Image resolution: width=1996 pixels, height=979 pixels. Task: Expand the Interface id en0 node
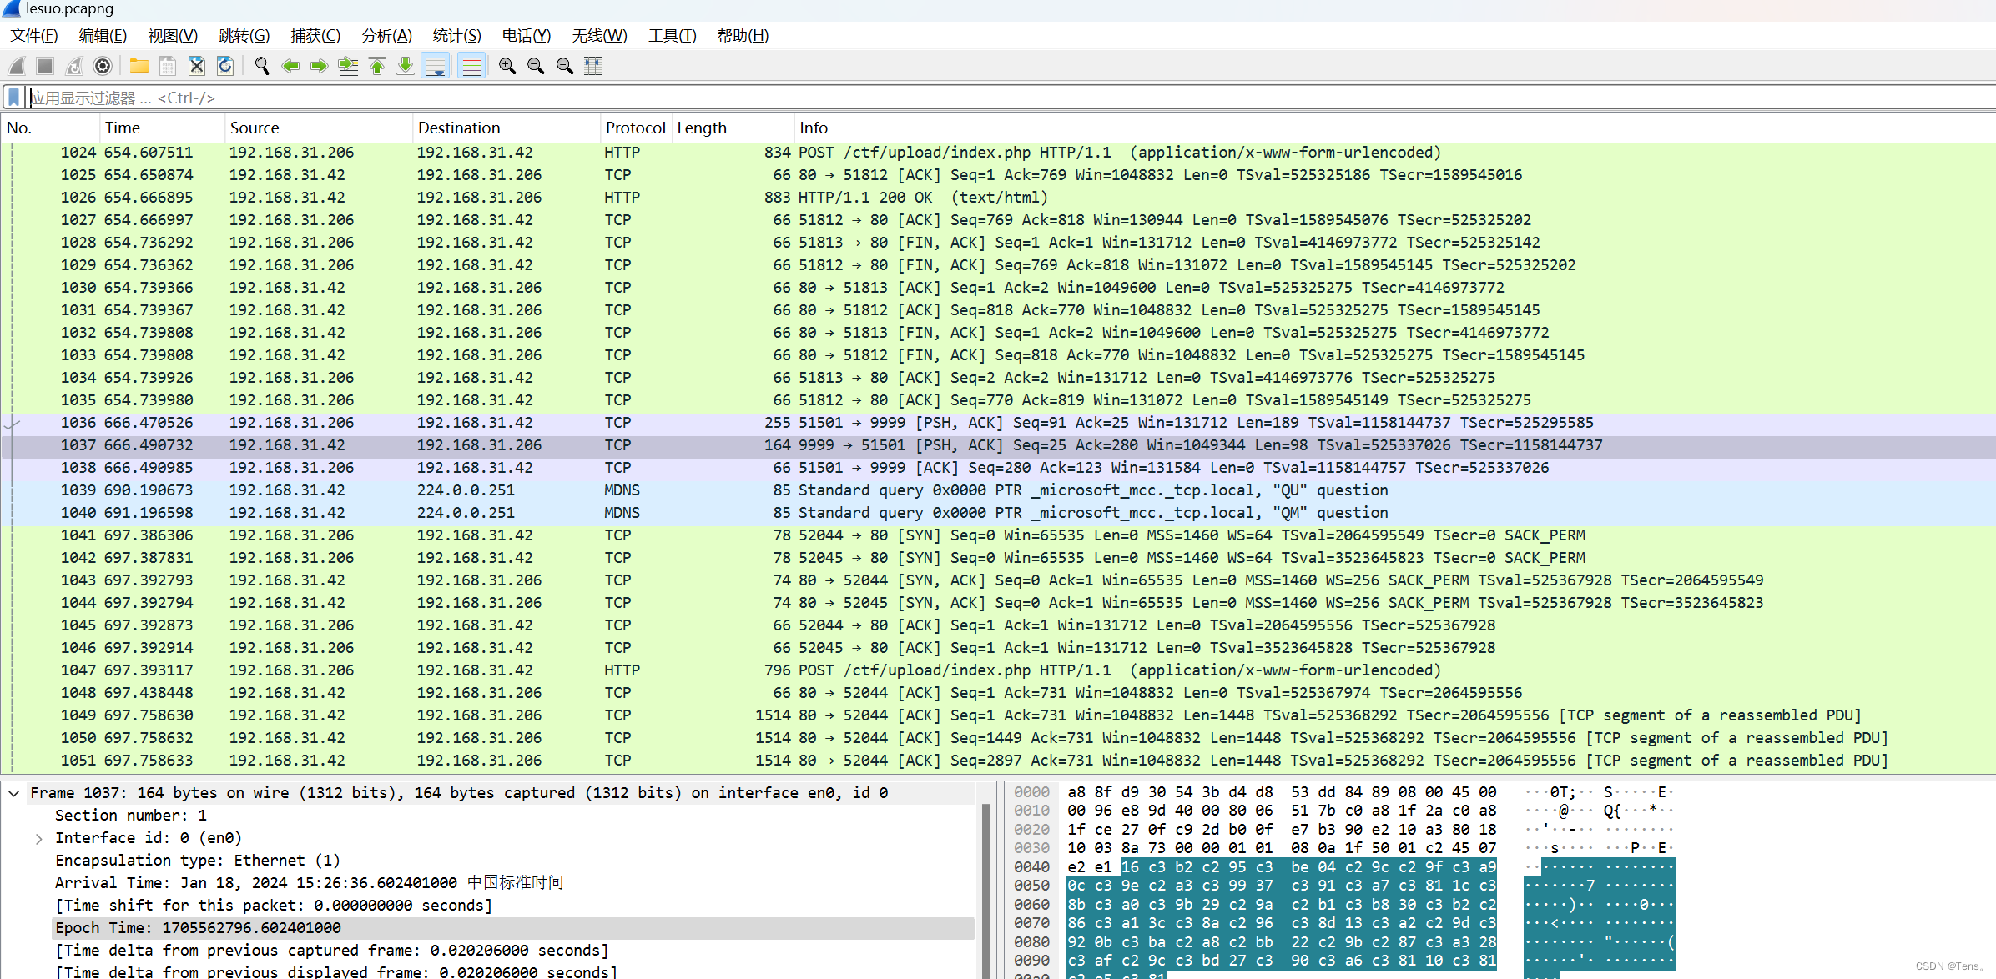click(39, 838)
